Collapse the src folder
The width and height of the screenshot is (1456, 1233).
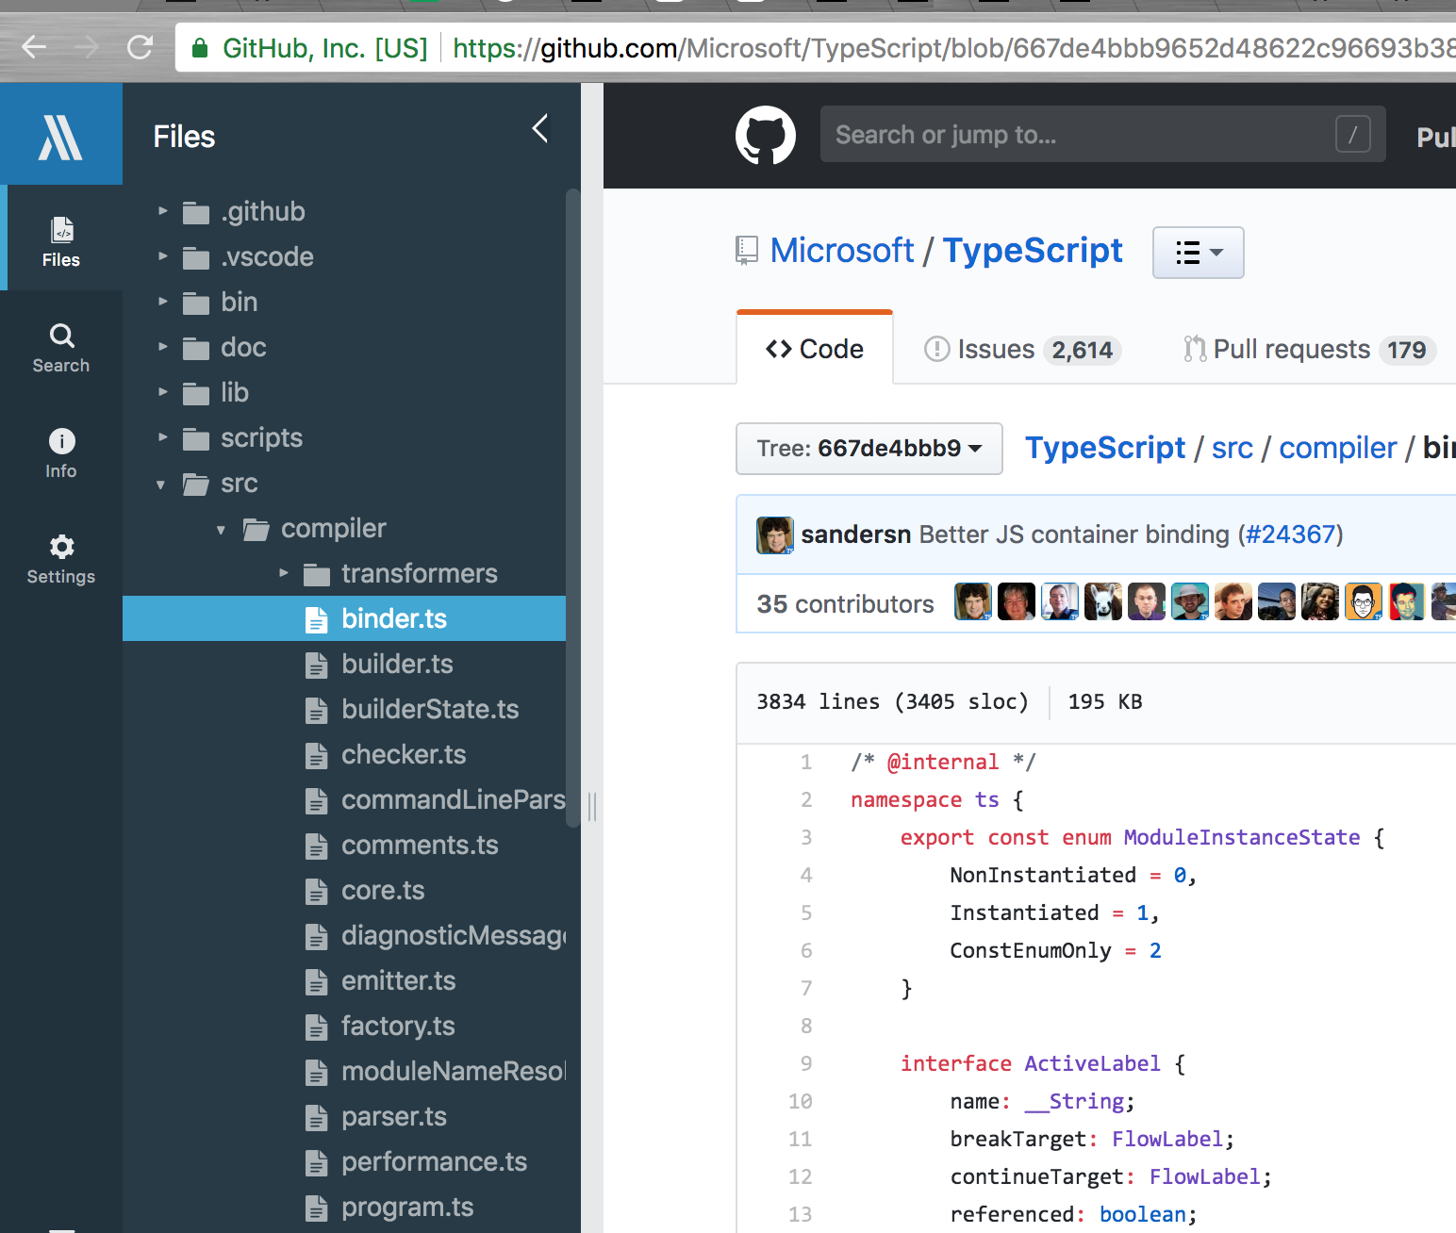pyautogui.click(x=161, y=485)
